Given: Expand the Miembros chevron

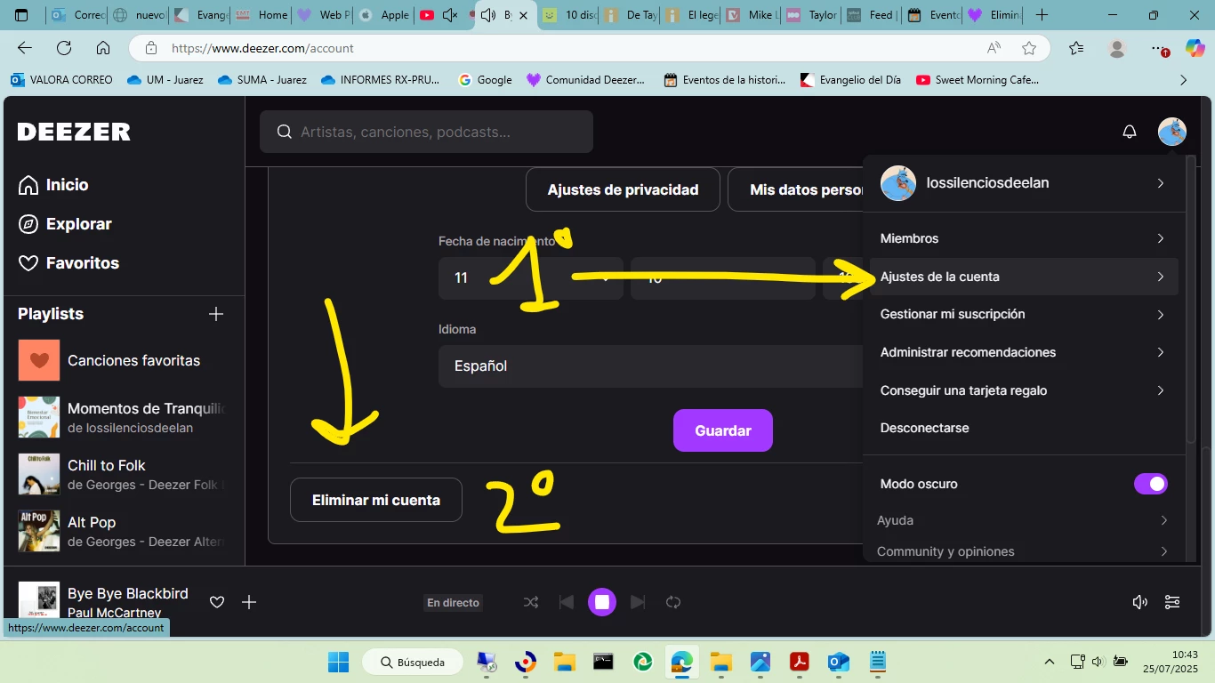Looking at the screenshot, I should tap(1160, 238).
